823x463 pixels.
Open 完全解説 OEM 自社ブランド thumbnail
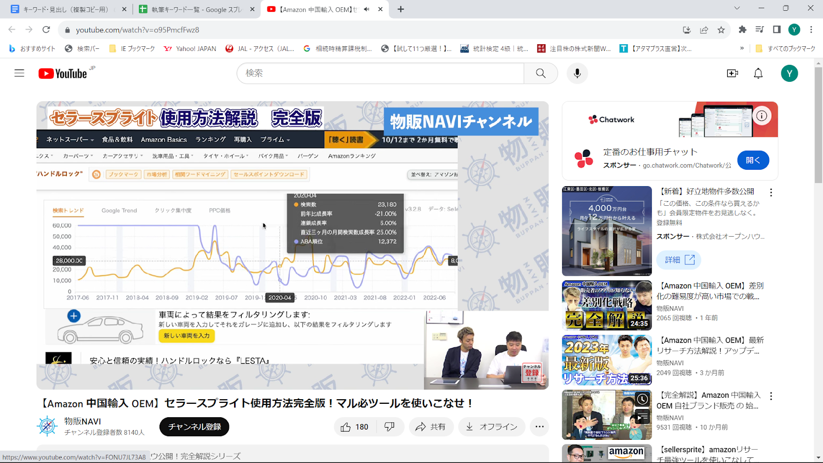coord(607,415)
